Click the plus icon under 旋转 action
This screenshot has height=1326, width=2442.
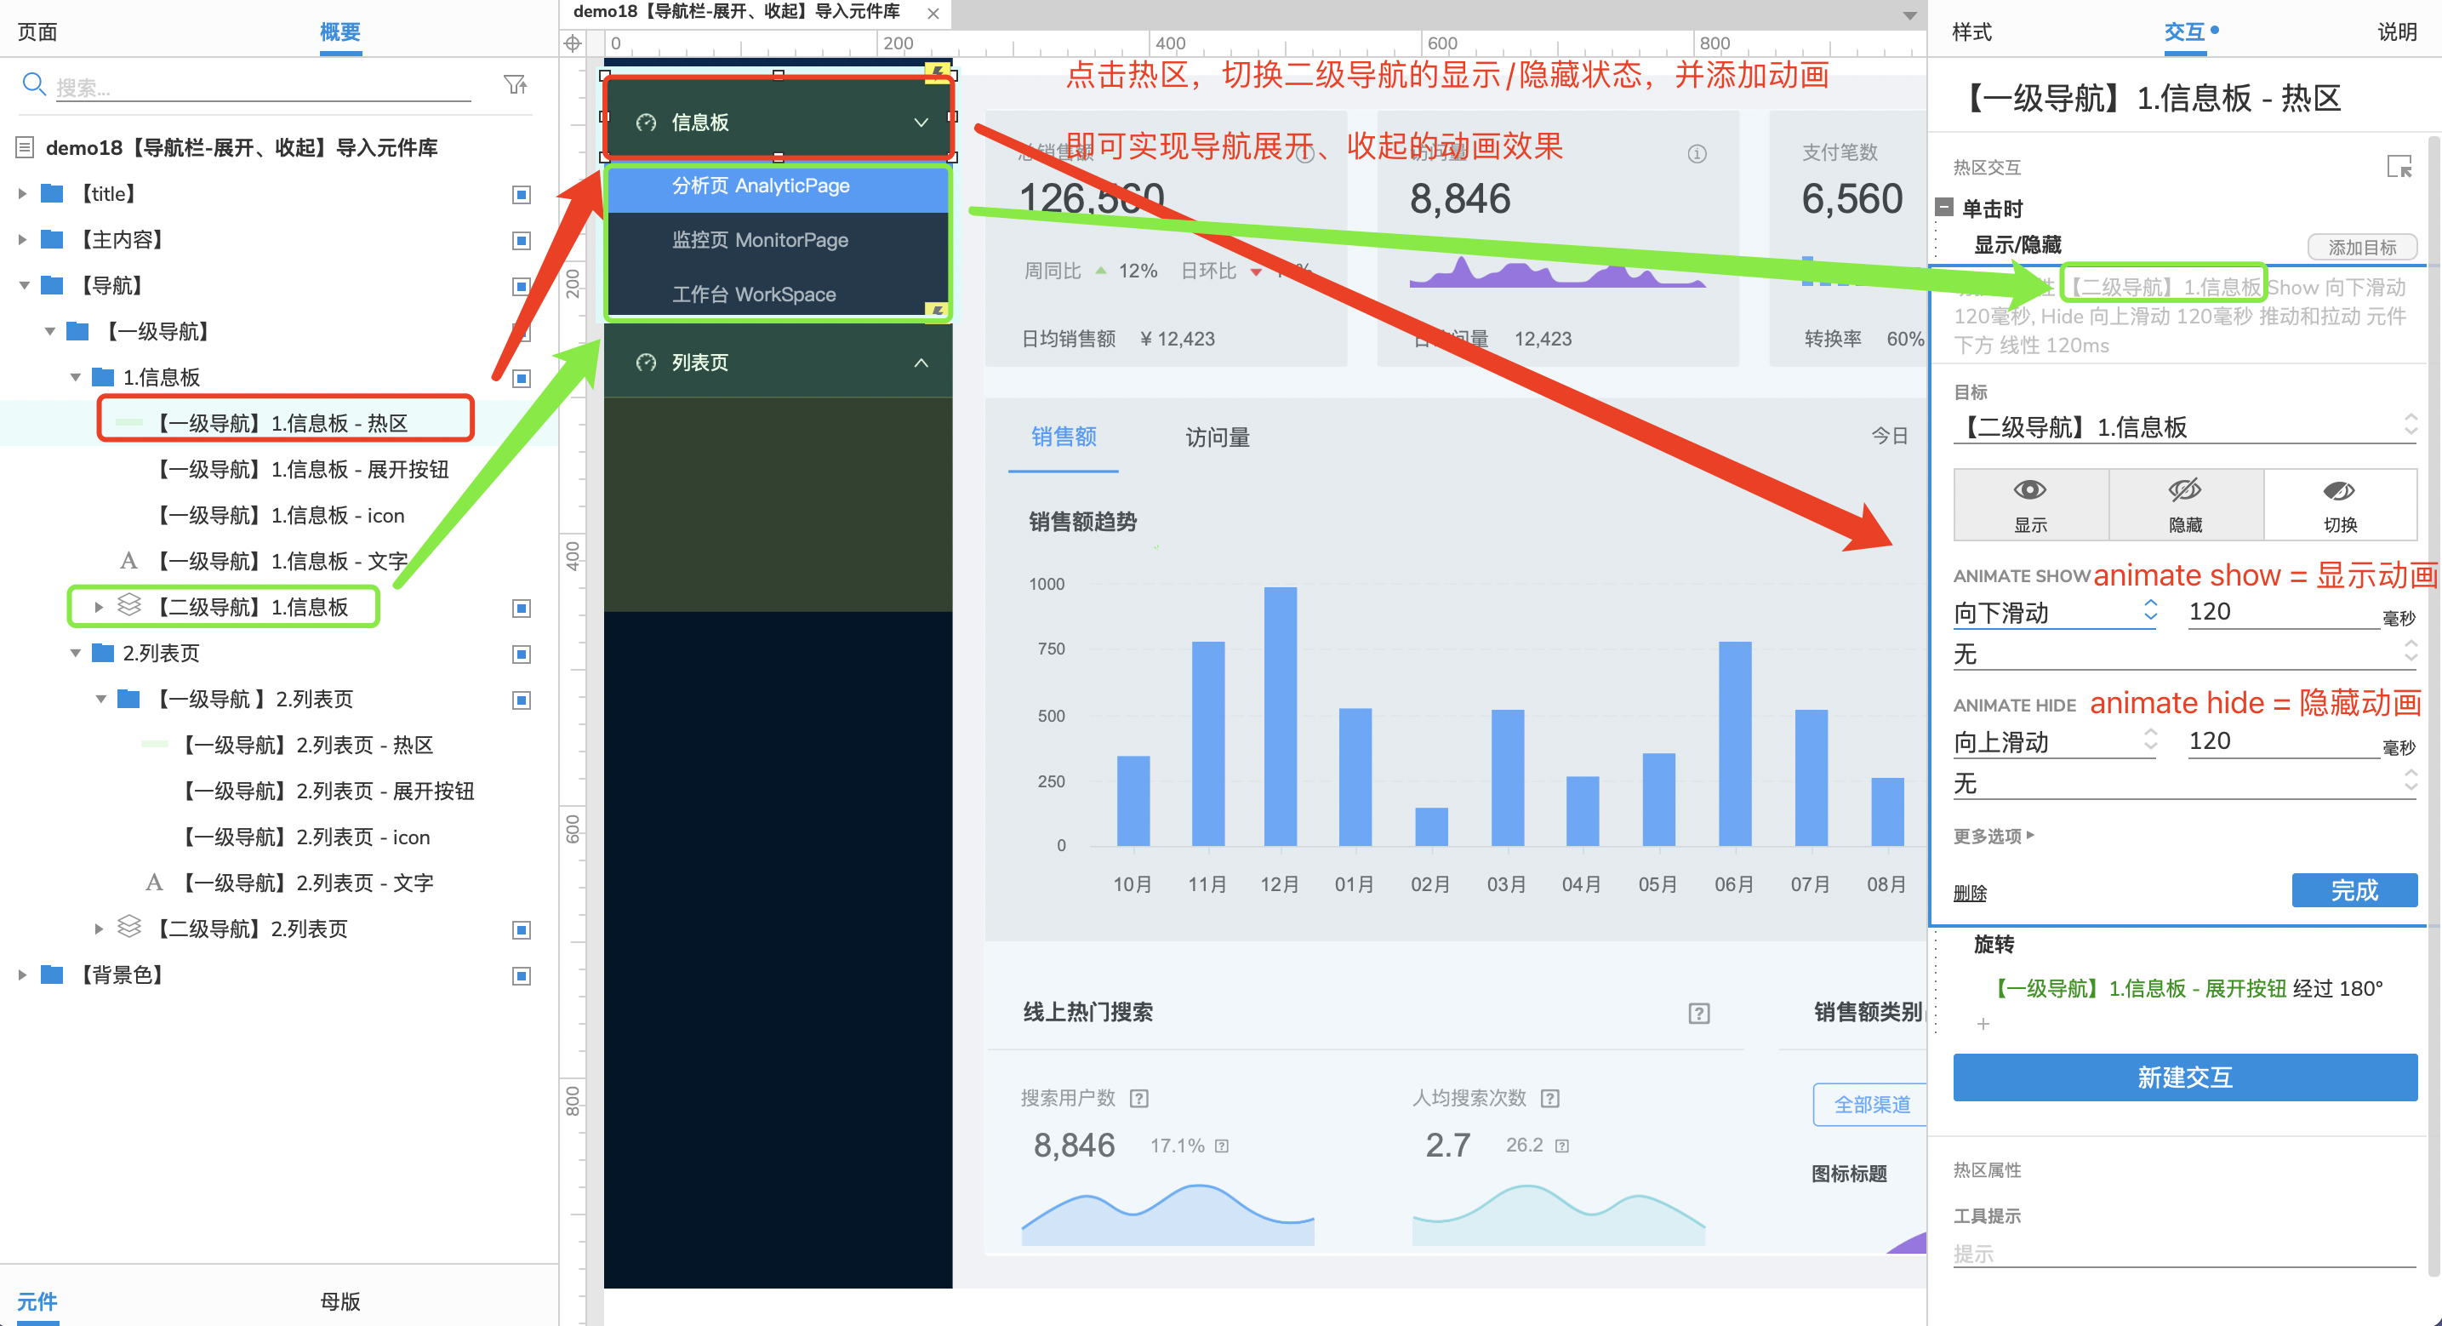click(x=1983, y=1025)
